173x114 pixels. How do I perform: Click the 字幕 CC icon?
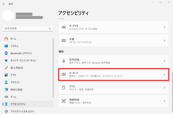[64, 40]
